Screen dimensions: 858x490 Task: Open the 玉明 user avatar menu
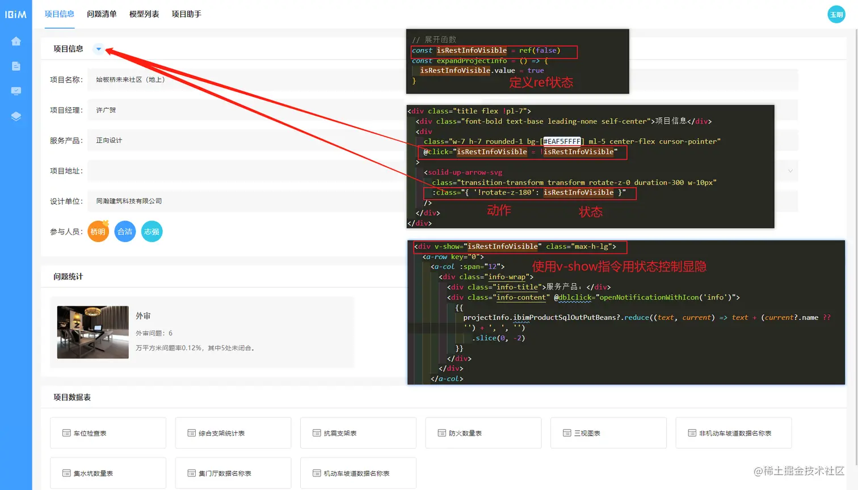(x=836, y=15)
